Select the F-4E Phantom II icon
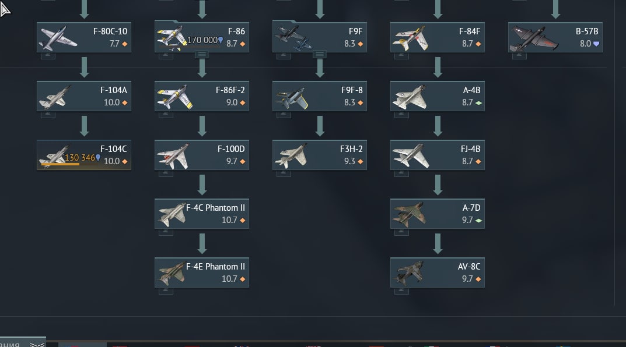626x347 pixels. [x=172, y=274]
